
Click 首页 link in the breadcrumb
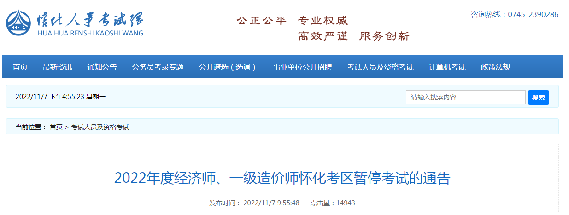click(x=56, y=127)
